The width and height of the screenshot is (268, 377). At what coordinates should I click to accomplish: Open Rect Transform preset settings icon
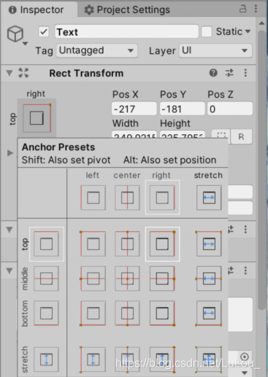coord(229,73)
